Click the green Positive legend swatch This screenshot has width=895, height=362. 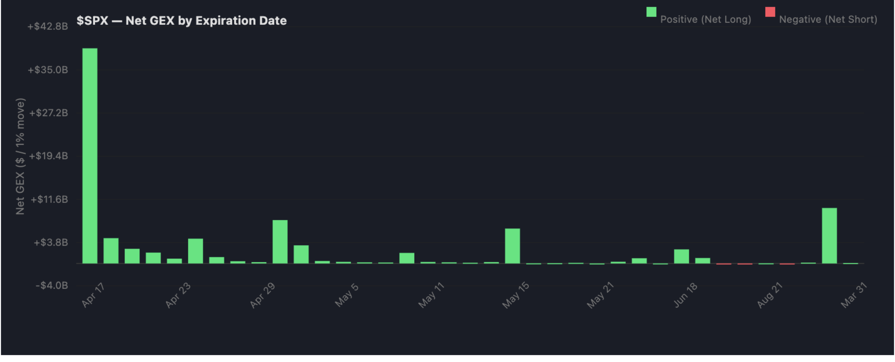tap(651, 12)
